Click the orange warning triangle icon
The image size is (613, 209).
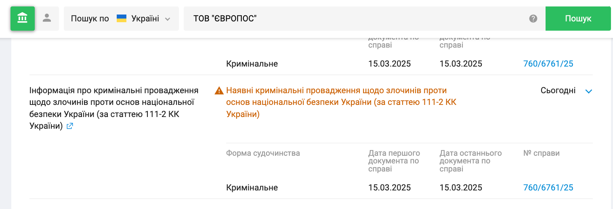pyautogui.click(x=219, y=91)
